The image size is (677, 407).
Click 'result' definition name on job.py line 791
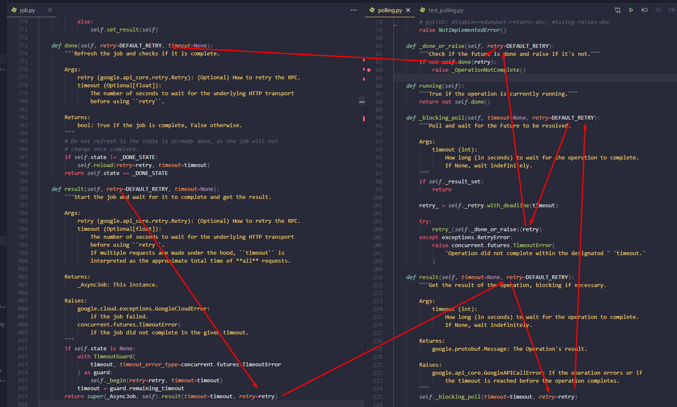pyautogui.click(x=74, y=189)
